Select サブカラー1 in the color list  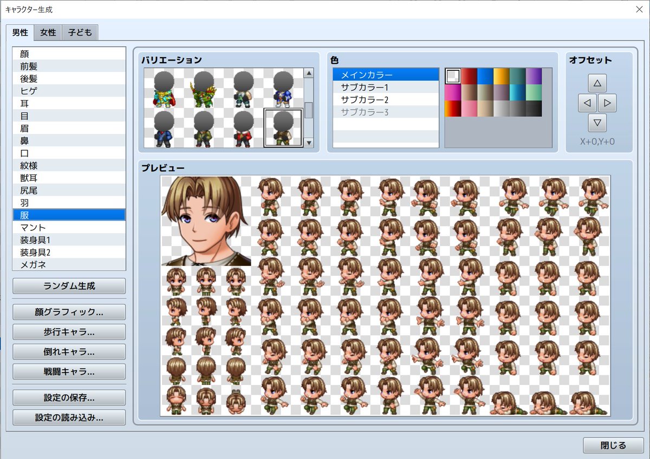point(386,87)
